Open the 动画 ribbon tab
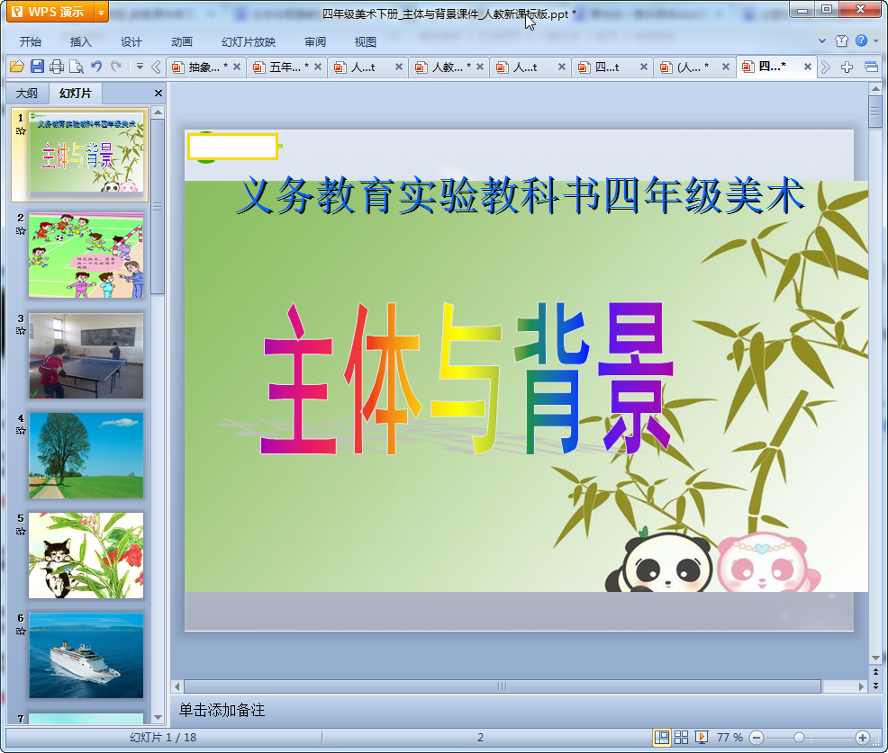This screenshot has width=888, height=753. tap(181, 42)
